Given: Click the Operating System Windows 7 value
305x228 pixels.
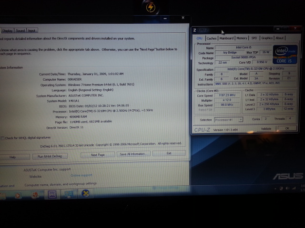Looking at the screenshot, I should [101, 85].
